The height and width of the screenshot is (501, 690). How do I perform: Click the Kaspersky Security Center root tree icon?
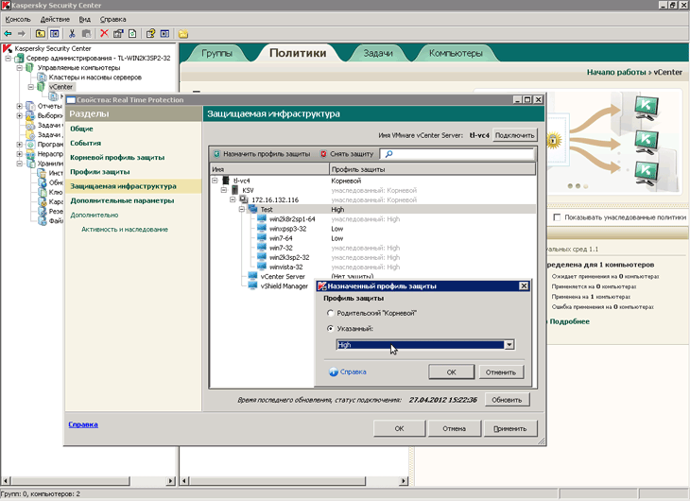[7, 48]
